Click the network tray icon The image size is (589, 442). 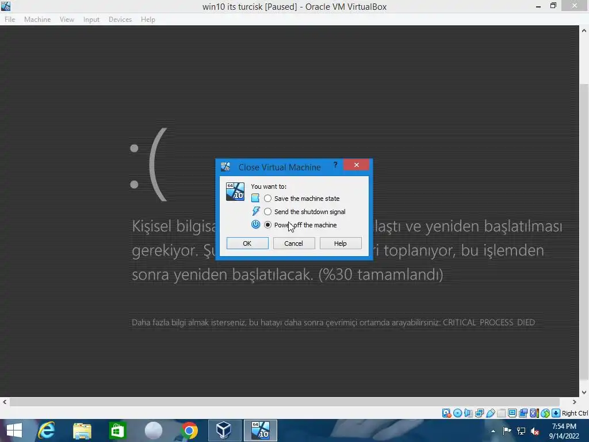521,430
